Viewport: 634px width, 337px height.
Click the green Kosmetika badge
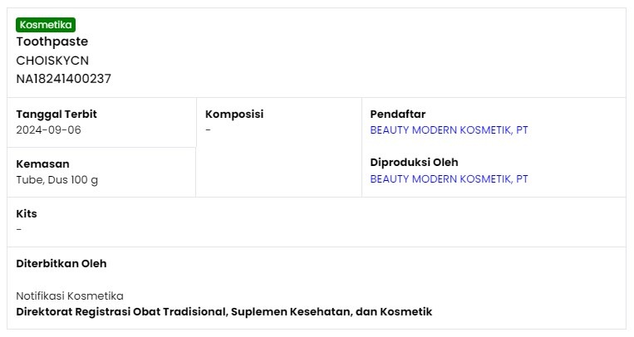click(46, 25)
